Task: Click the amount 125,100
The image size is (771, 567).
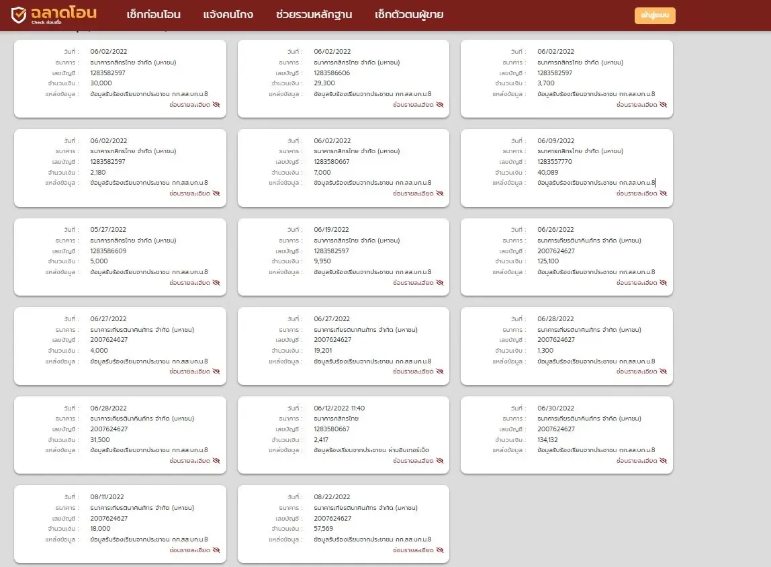Action: click(x=548, y=261)
